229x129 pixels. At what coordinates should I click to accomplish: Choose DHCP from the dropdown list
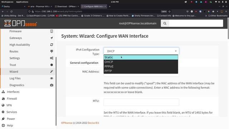141,62
